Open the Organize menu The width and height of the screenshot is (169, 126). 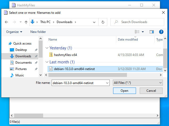tap(14, 32)
